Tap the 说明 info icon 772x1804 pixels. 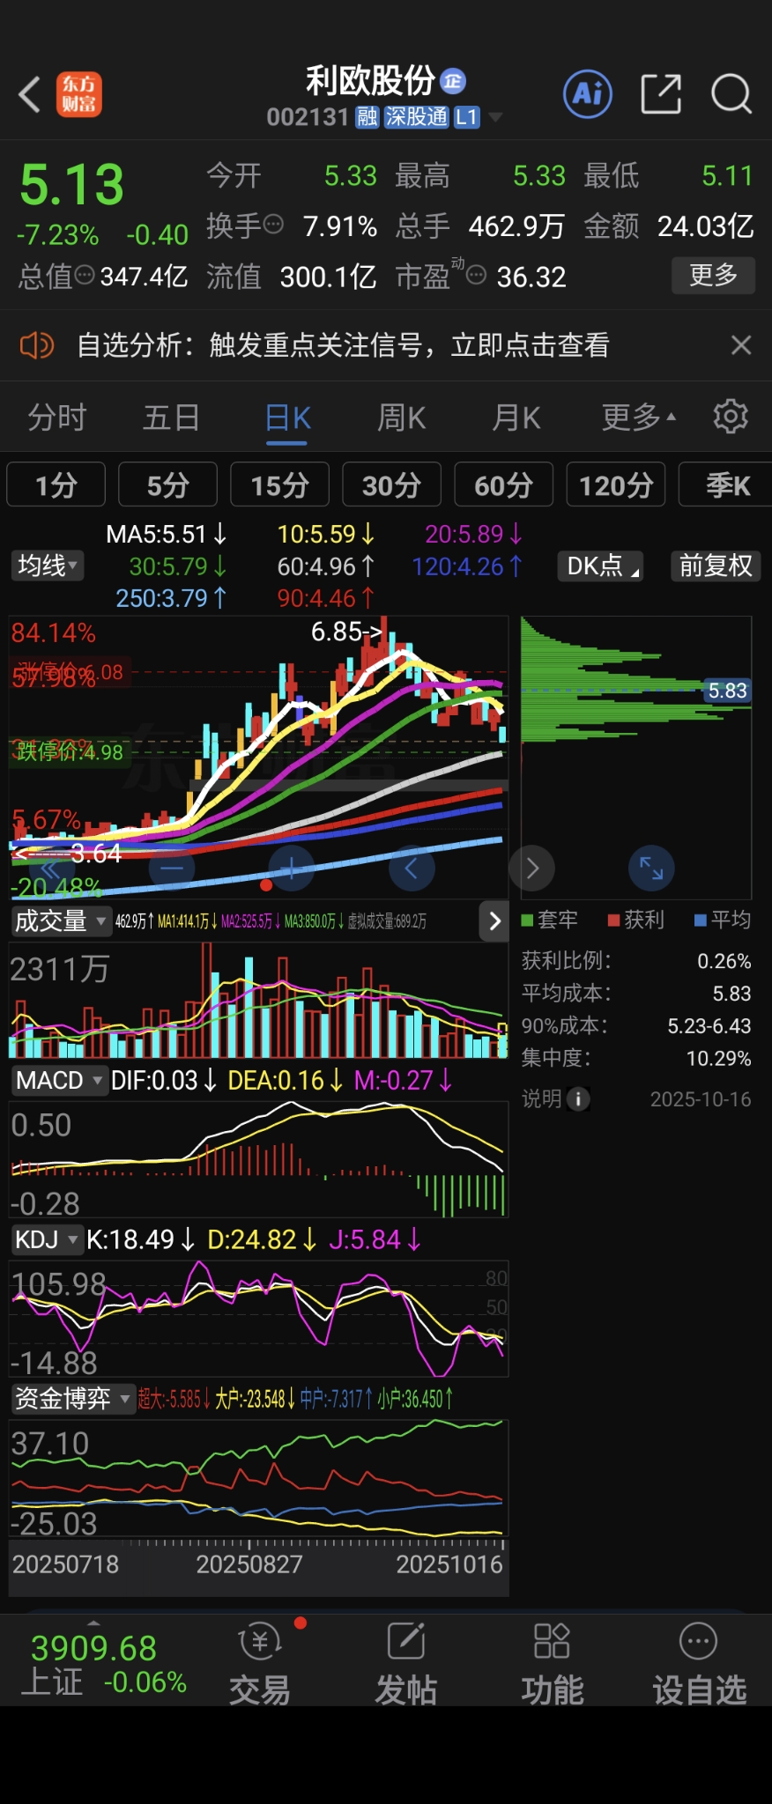click(x=579, y=1098)
